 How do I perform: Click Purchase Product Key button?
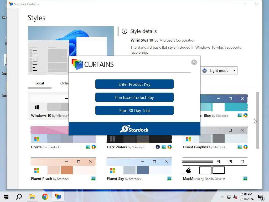pos(134,97)
